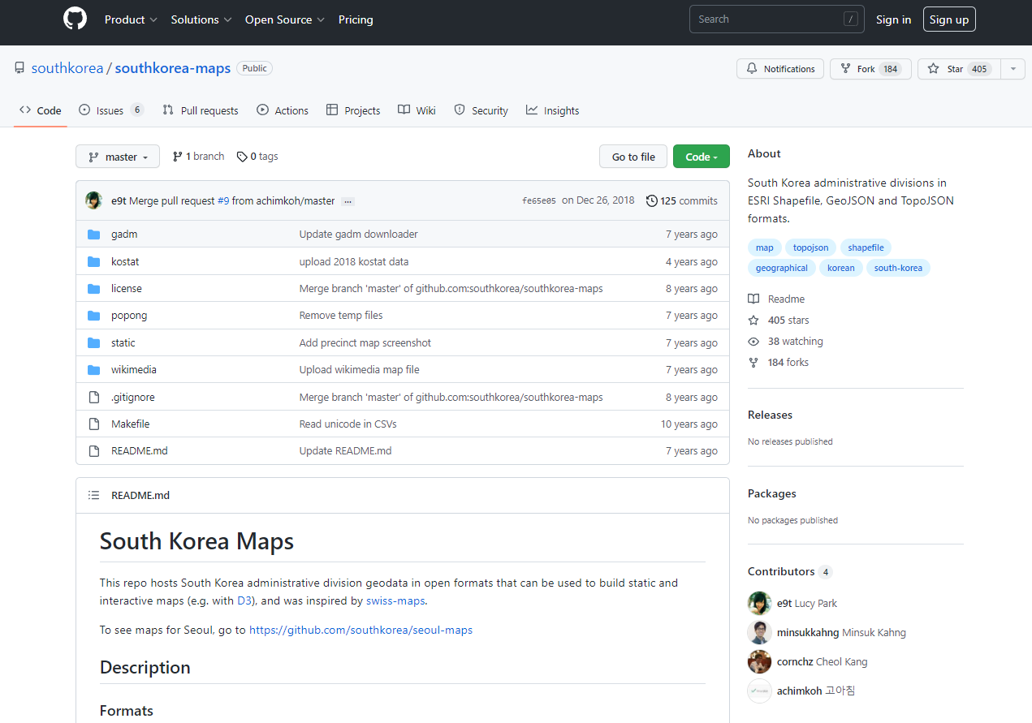Image resolution: width=1032 pixels, height=723 pixels.
Task: Switch to the Insights tab
Action: [552, 110]
